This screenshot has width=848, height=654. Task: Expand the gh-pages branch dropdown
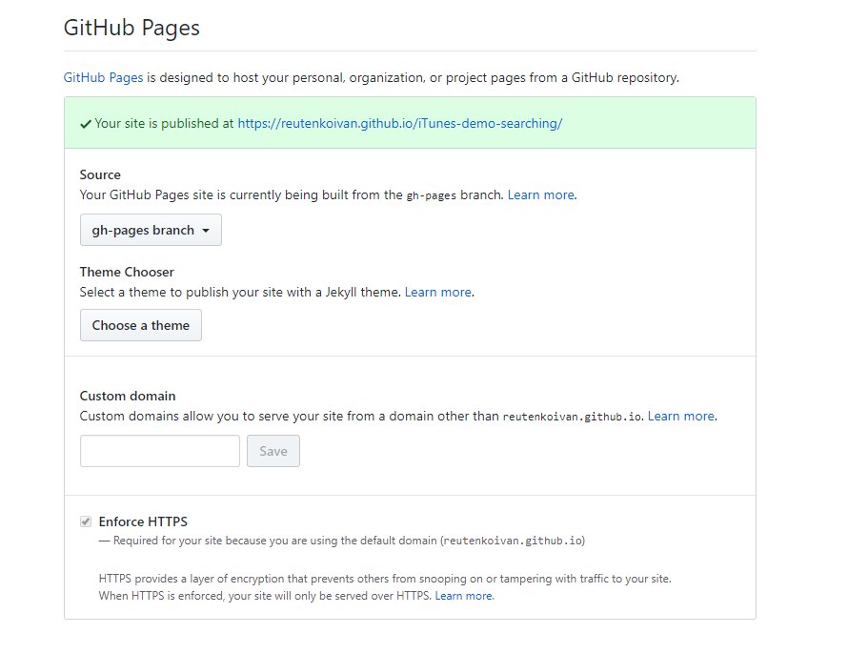point(151,230)
